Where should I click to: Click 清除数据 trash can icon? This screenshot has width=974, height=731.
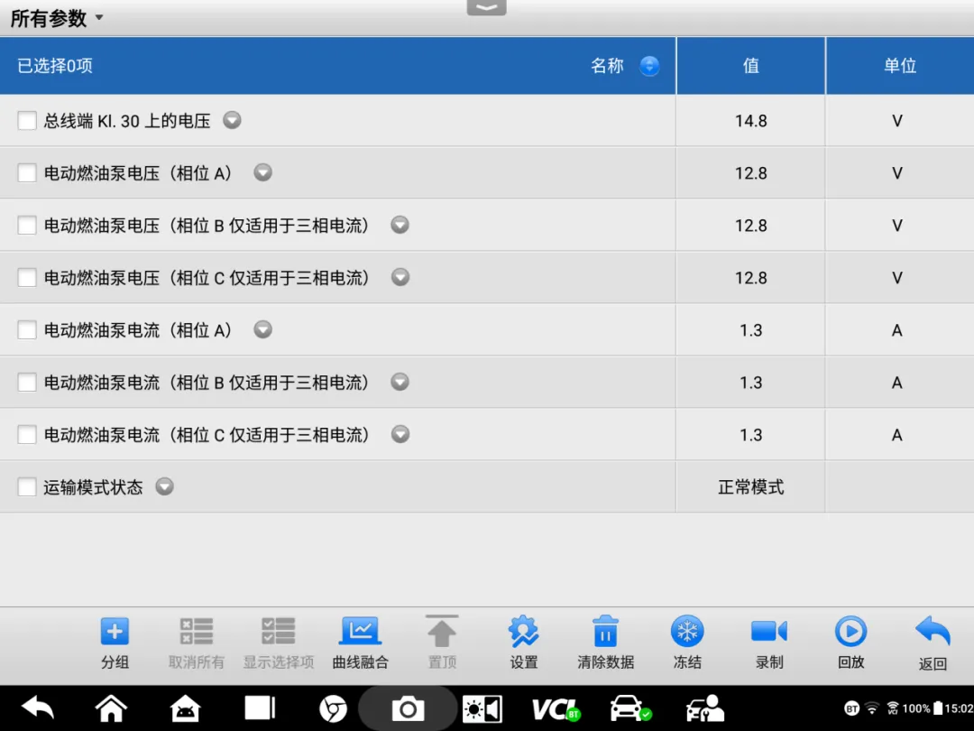tap(605, 633)
